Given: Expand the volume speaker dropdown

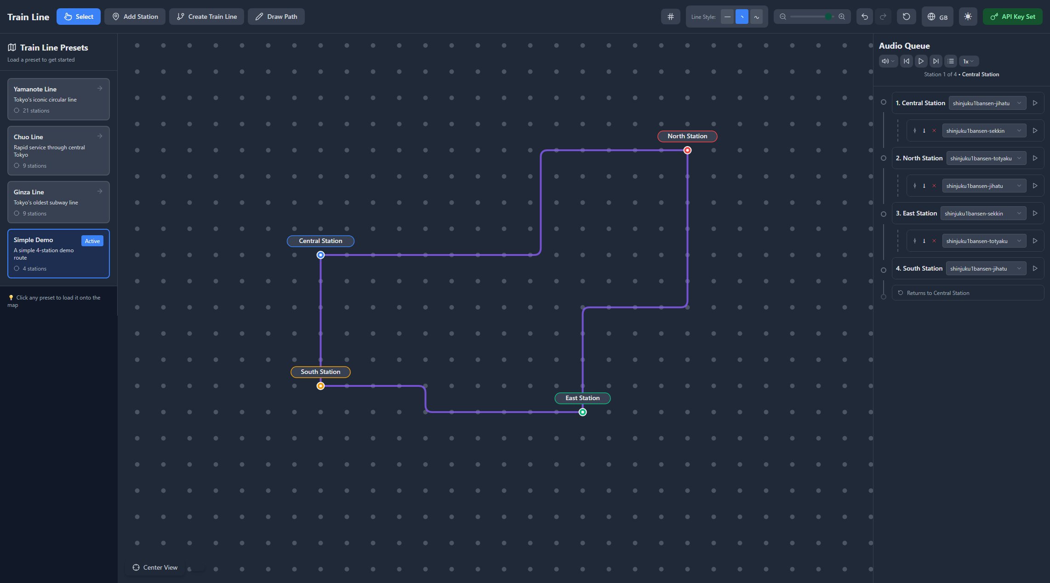Looking at the screenshot, I should pos(888,61).
